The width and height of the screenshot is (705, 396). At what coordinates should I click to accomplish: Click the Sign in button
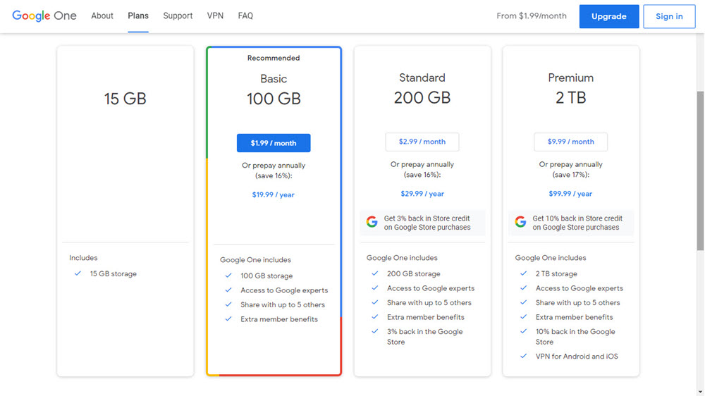[669, 17]
